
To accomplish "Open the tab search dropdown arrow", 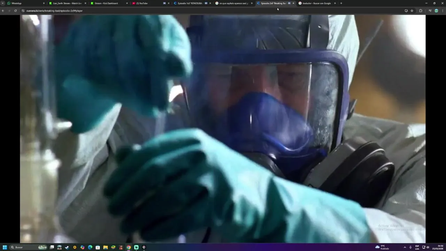I will 2,3.
